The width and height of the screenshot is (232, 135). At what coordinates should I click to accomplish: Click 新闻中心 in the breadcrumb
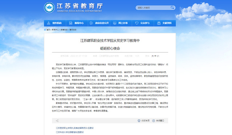55,30
